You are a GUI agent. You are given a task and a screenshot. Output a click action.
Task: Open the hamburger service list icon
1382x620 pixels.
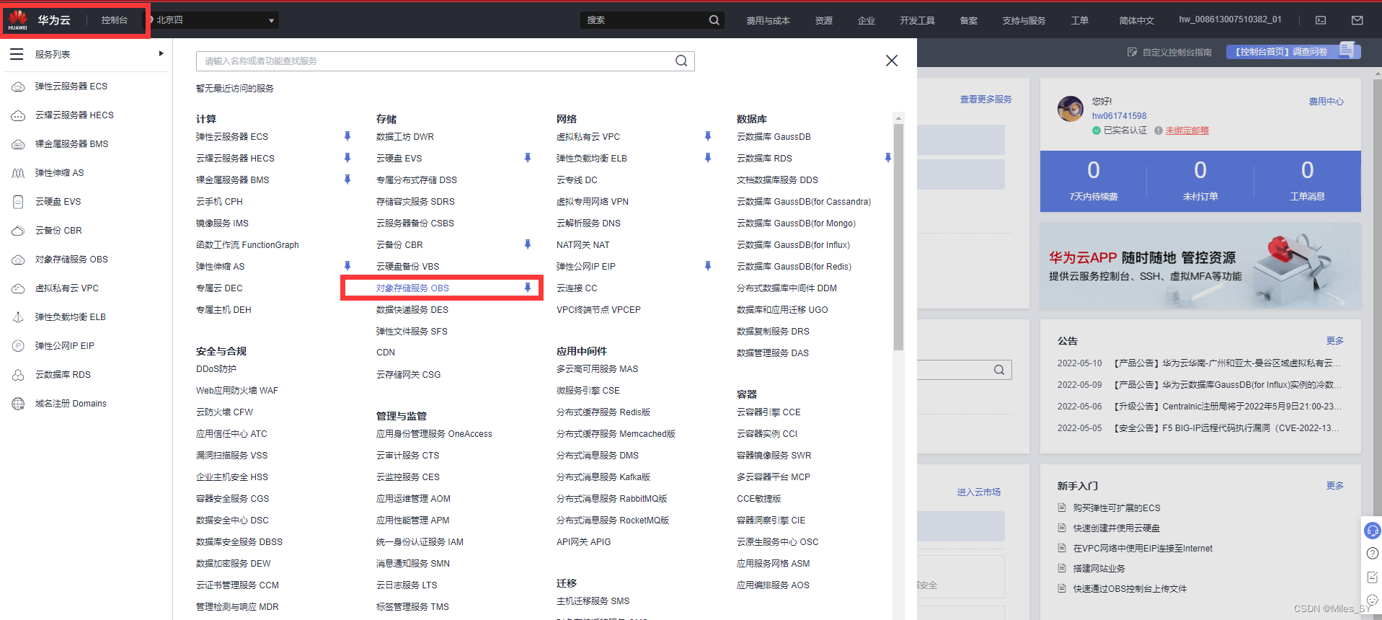17,54
